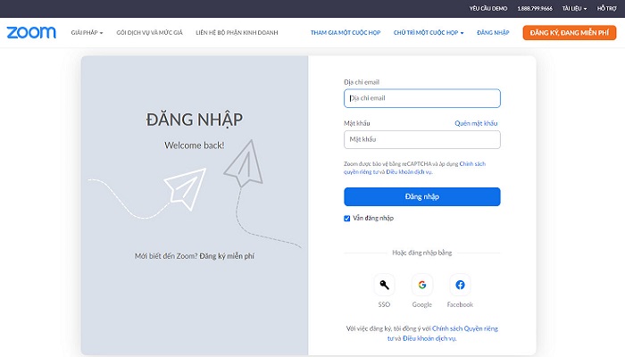Click the orange "Đăng ký, đang miễn phí" button
The height and width of the screenshot is (357, 625).
(x=570, y=33)
